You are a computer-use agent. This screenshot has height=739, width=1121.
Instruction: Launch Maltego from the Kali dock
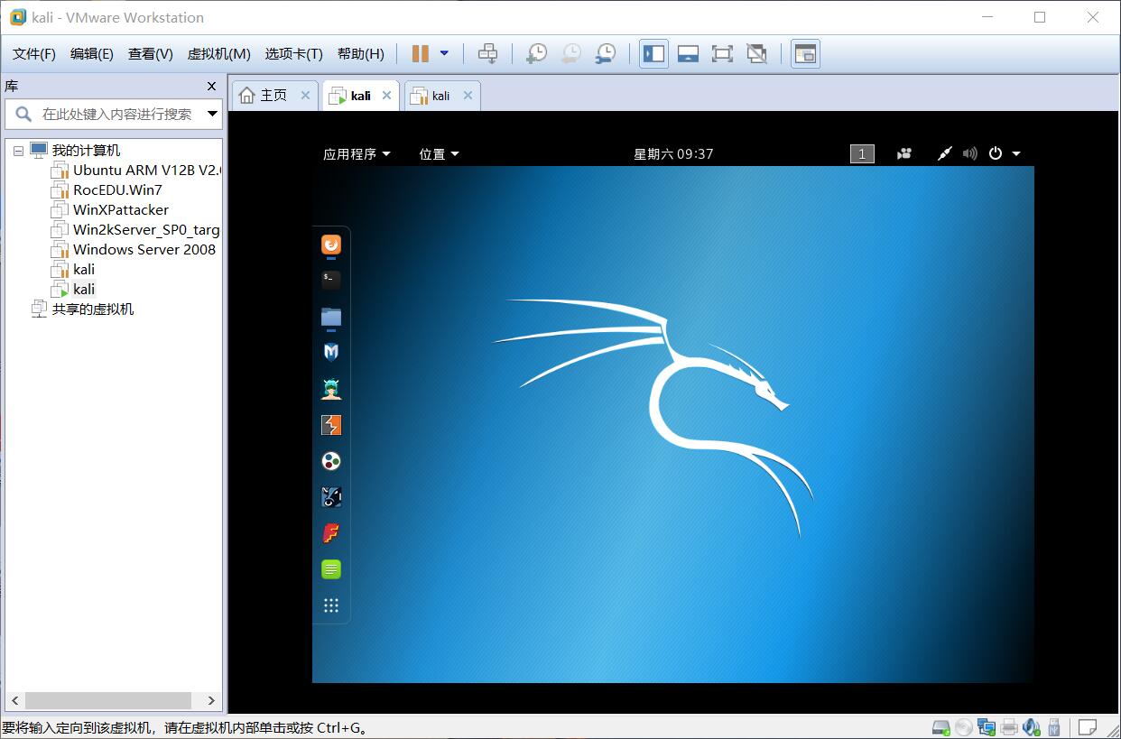point(331,461)
